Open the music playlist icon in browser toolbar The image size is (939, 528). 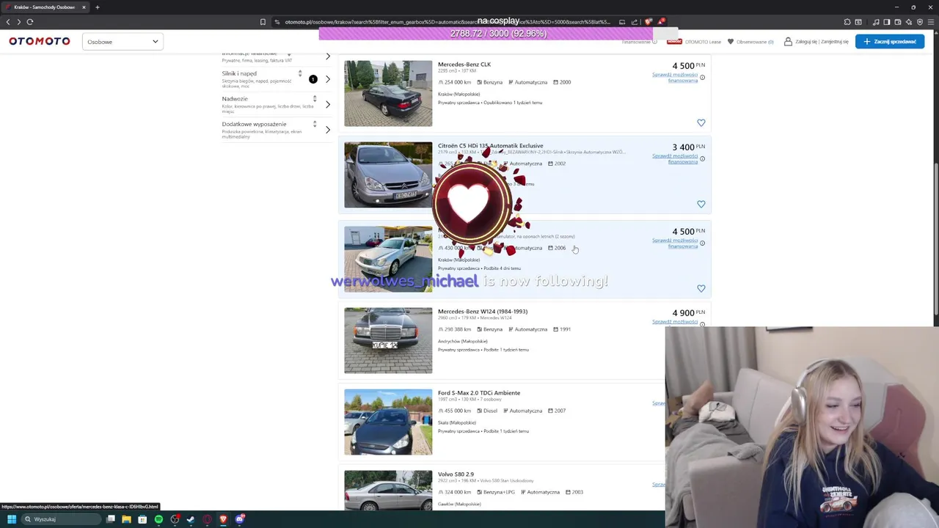click(x=875, y=22)
